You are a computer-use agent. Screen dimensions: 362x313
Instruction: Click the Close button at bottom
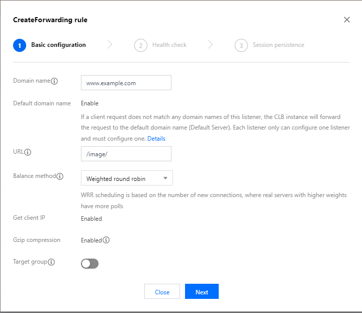[162, 292]
